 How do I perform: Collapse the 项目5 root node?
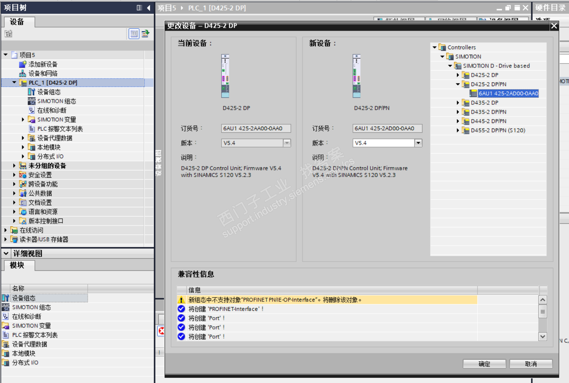coord(6,55)
